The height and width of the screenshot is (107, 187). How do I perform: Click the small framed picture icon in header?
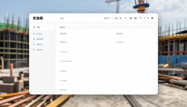116,18
